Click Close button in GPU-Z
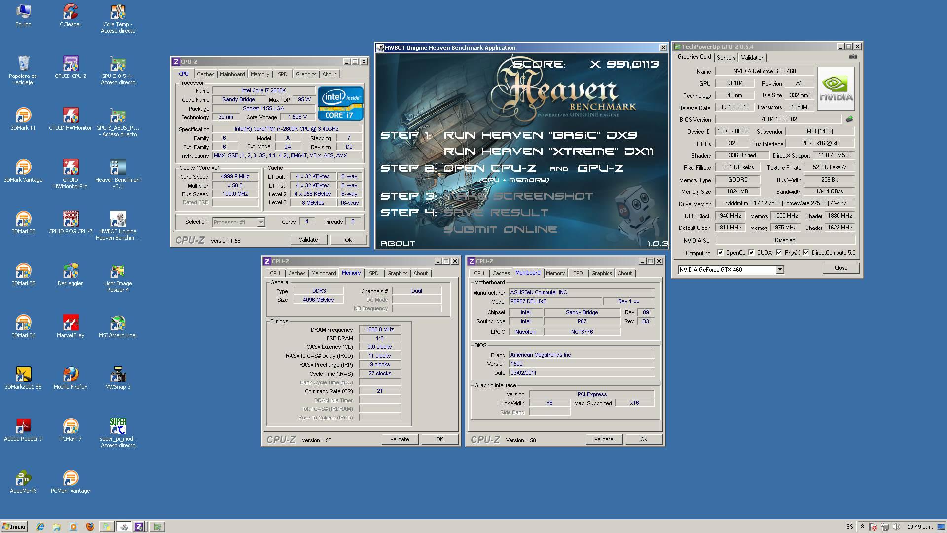This screenshot has height=533, width=947. click(841, 268)
